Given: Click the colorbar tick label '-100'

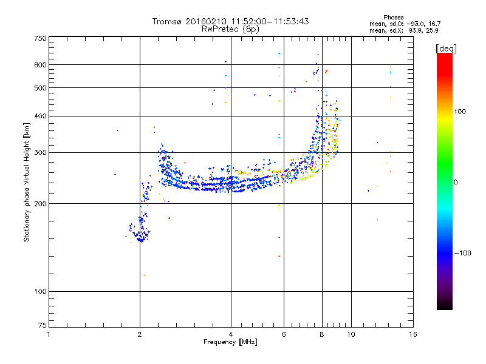Looking at the screenshot, I should [462, 253].
